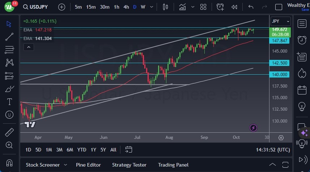Viewport: 310px width, 172px height.
Task: Open the watchlist panel icon
Action: point(302,23)
